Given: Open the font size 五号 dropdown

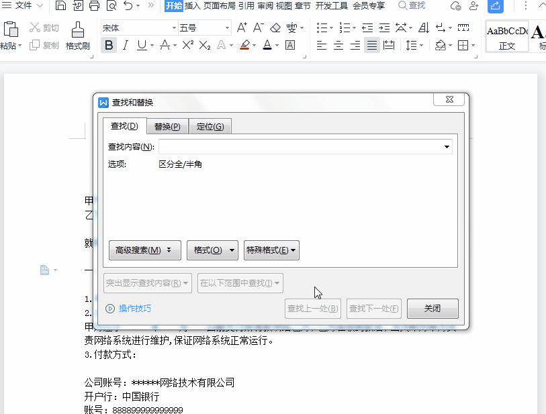Looking at the screenshot, I should coord(227,28).
